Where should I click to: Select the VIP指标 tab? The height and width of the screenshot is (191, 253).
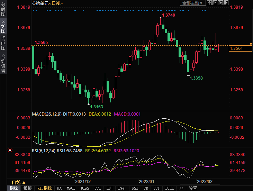(45, 188)
